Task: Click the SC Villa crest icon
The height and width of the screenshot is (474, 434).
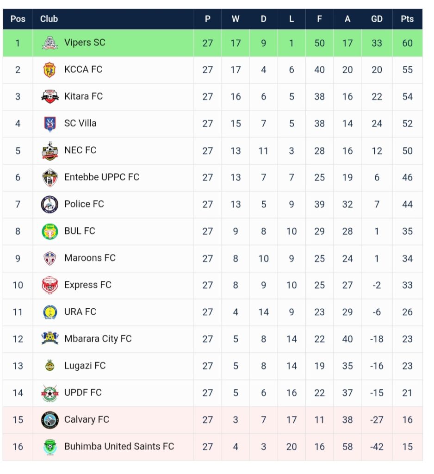Action: point(50,124)
